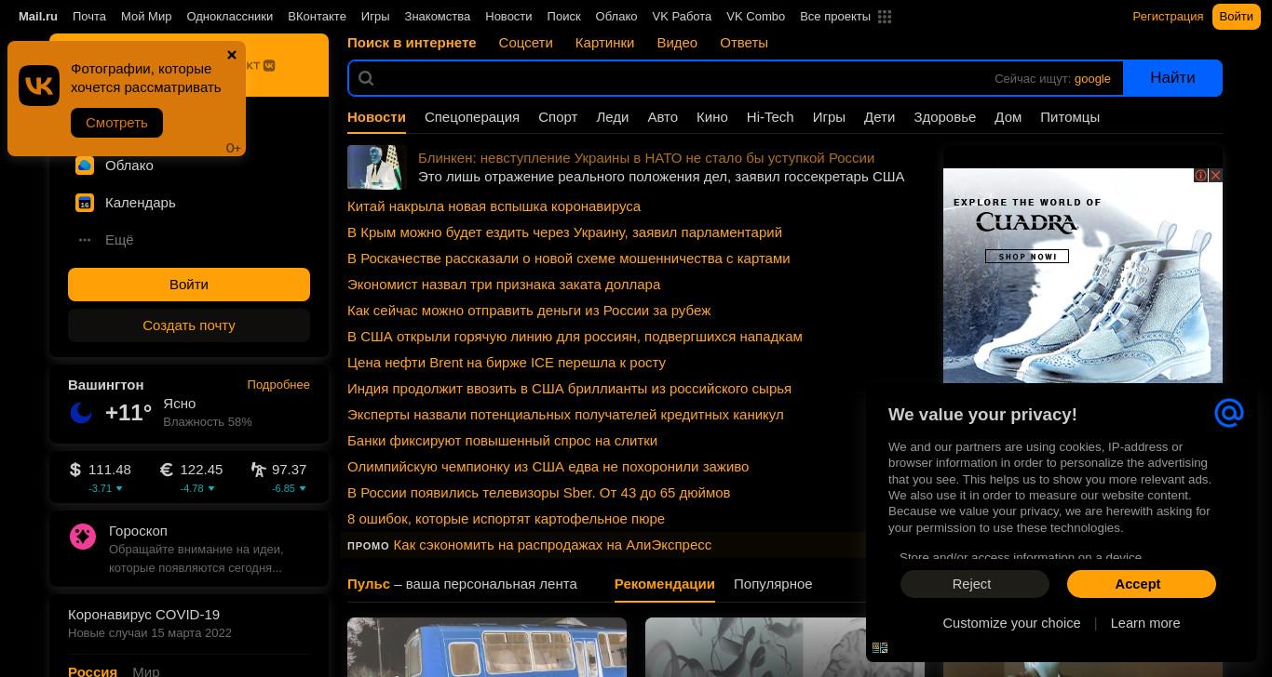Click the moon weather icon
This screenshot has width=1272, height=677.
[81, 413]
